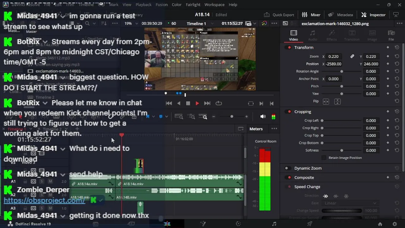The image size is (405, 228).
Task: Open the Playback menu
Action: coord(143,5)
